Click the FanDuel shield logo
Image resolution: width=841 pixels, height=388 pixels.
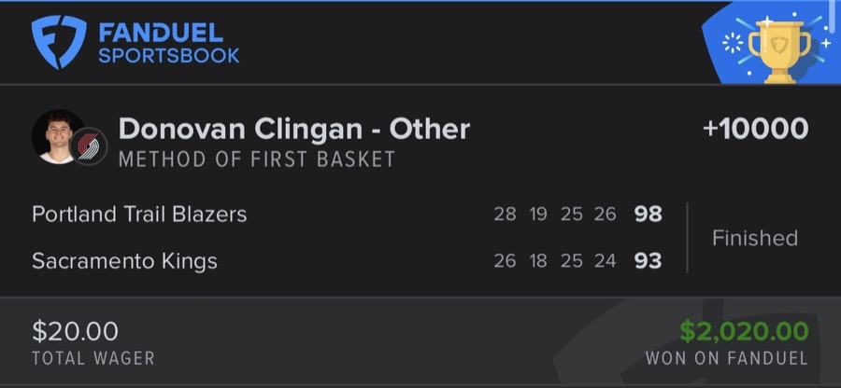59,43
